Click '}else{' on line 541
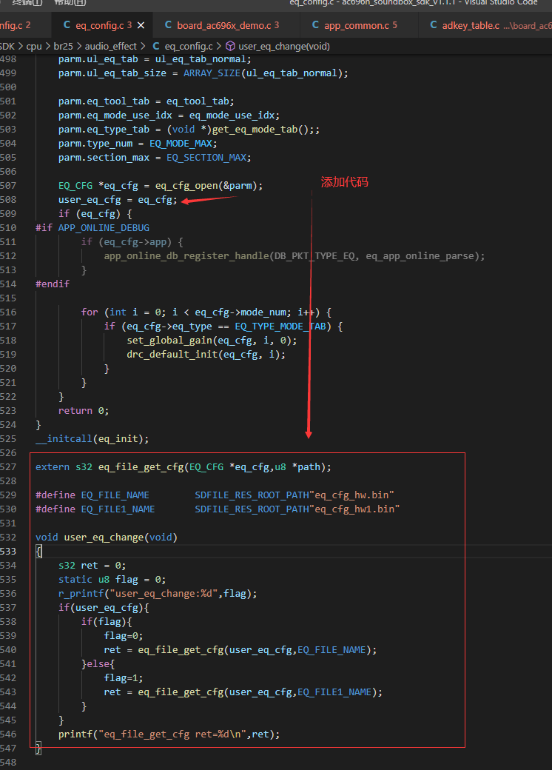 tap(98, 664)
